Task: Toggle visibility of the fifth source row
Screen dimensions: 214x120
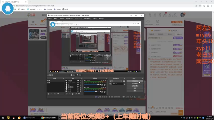Action: coord(78,89)
